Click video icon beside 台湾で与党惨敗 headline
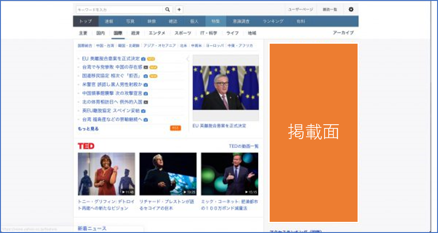 [146, 67]
